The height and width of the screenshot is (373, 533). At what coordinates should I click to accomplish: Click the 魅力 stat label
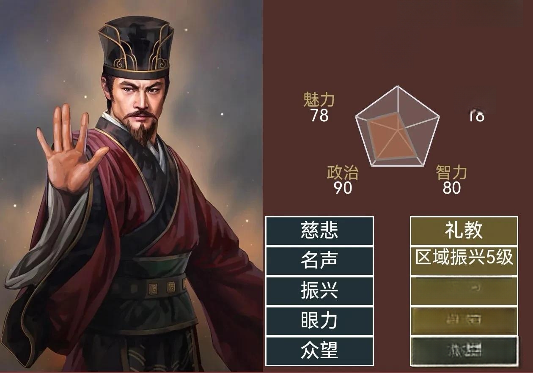[319, 100]
